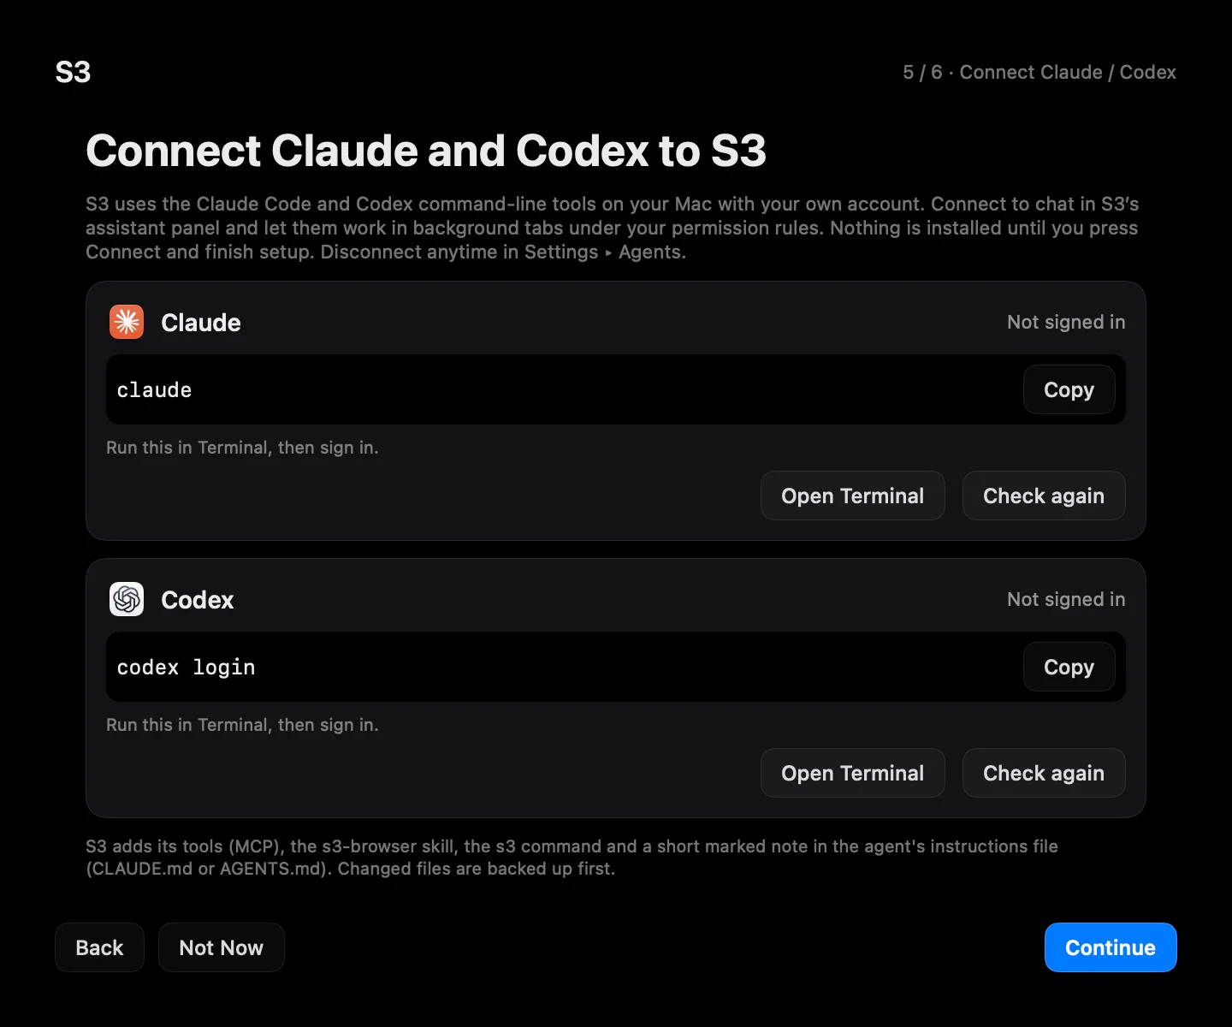Click the 'Claude' card title

click(201, 323)
